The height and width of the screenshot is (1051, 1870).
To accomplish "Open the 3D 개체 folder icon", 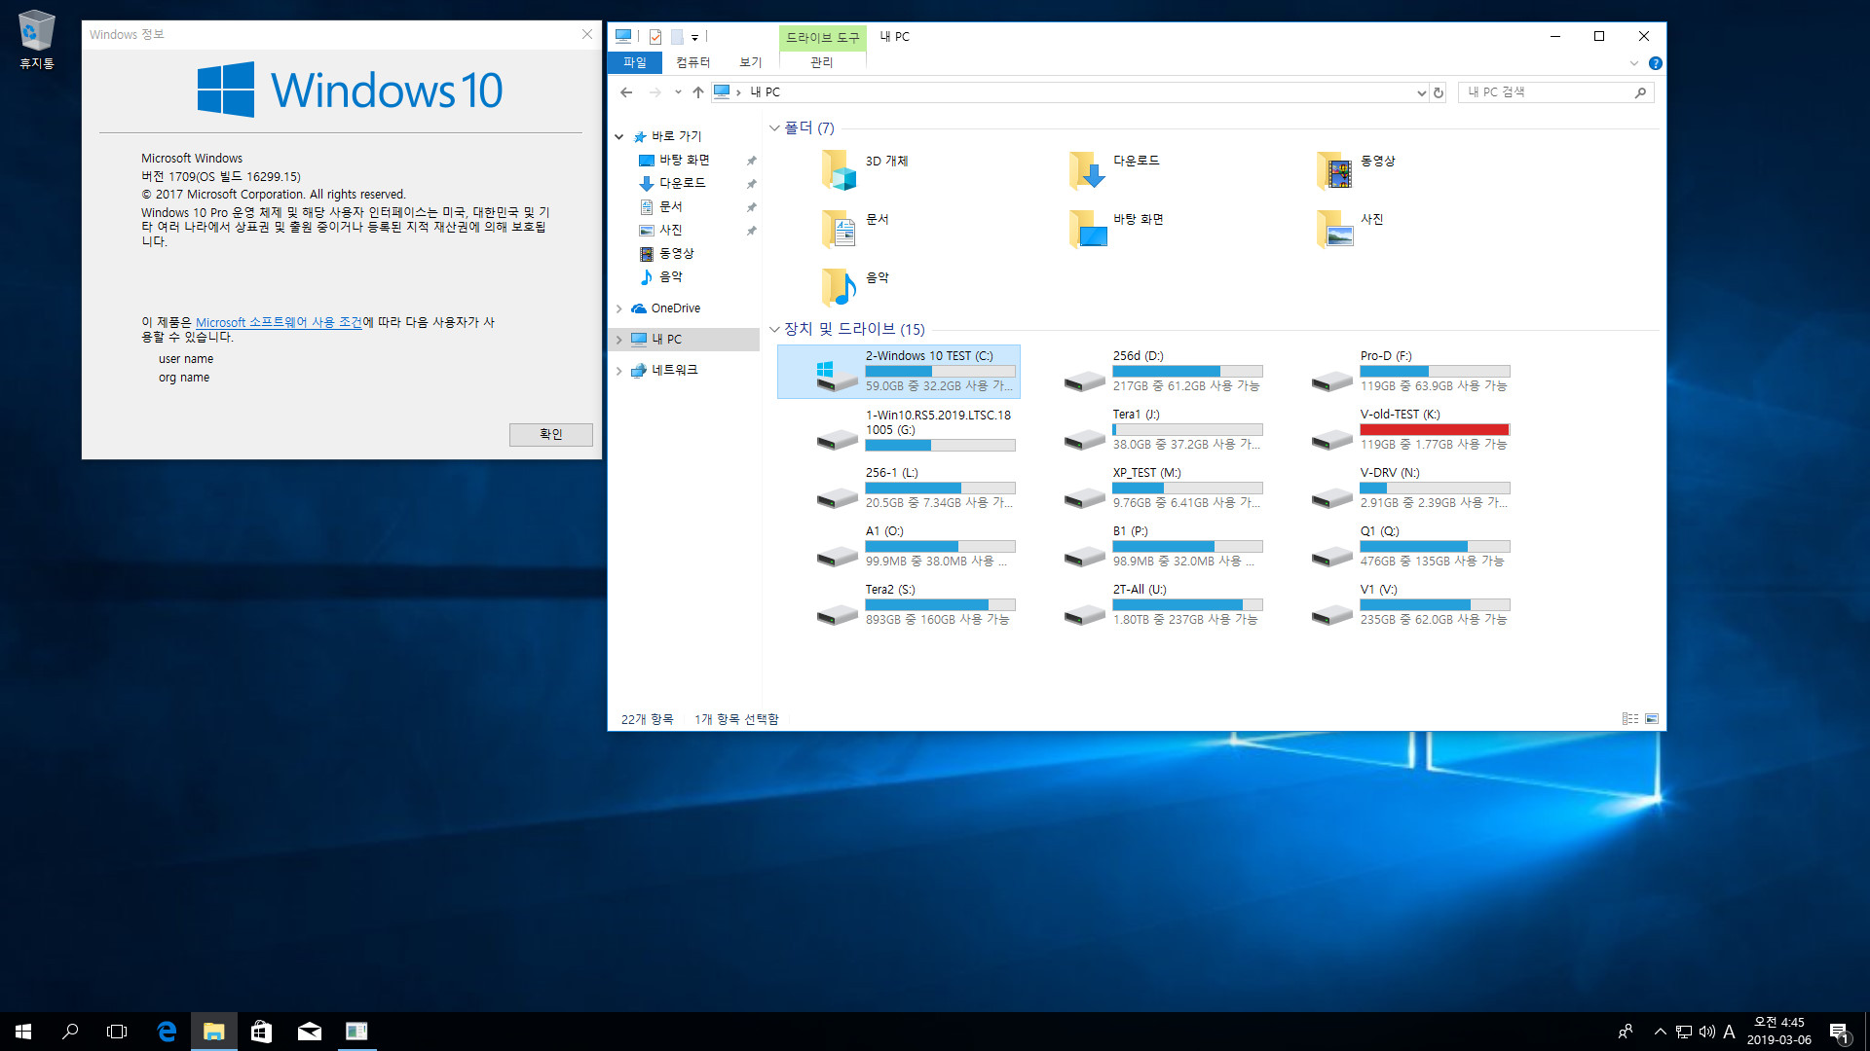I will point(839,170).
